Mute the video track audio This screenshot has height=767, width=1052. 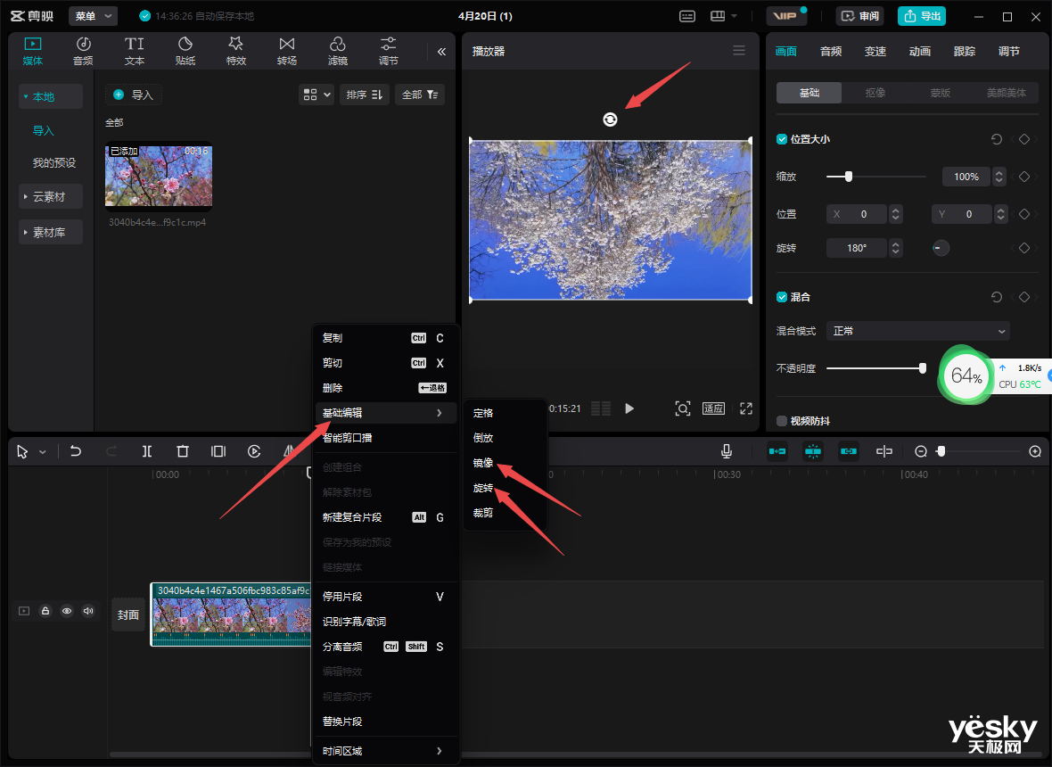coord(88,611)
